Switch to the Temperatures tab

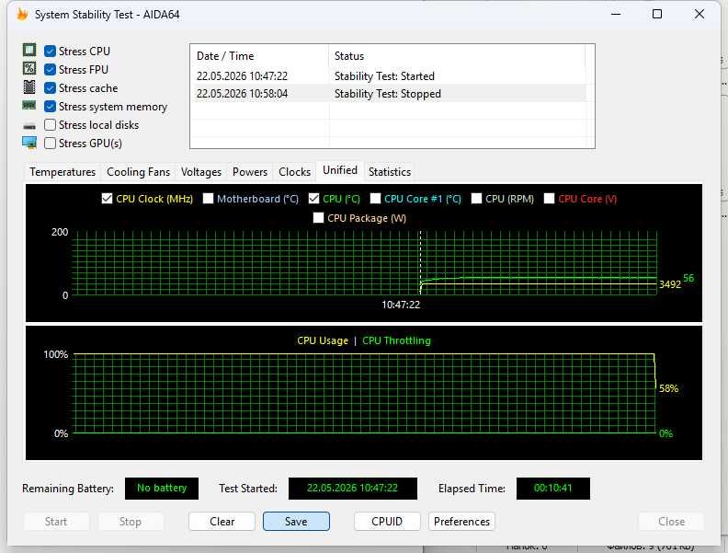(63, 172)
